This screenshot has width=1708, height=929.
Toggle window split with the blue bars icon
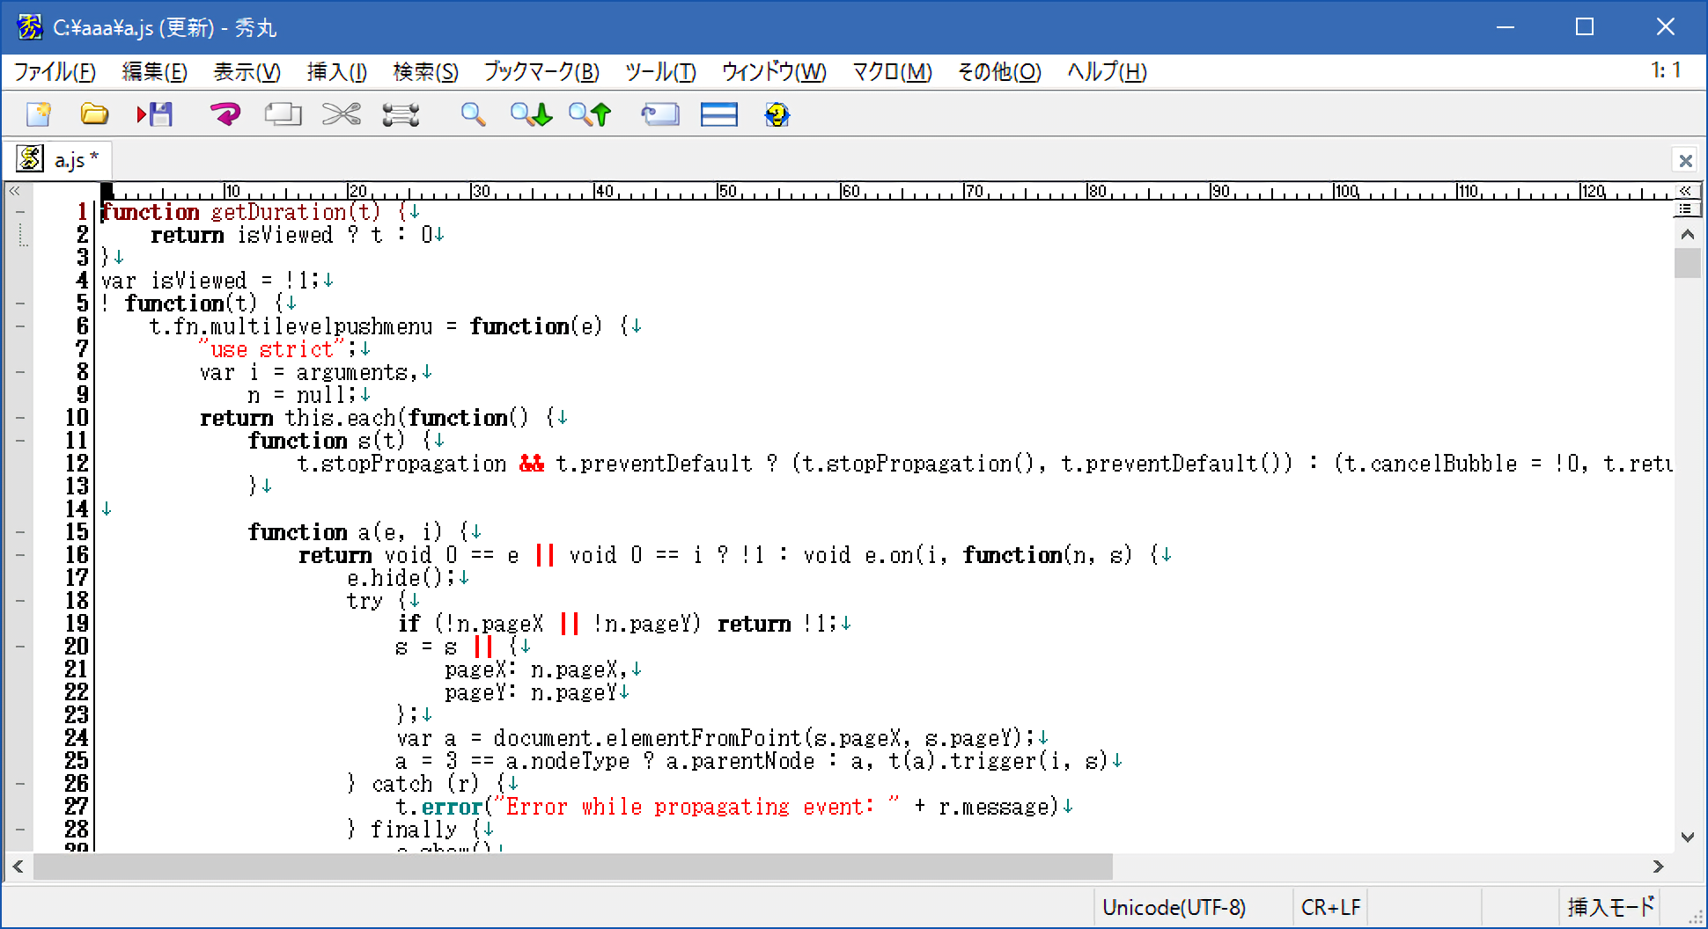click(718, 114)
